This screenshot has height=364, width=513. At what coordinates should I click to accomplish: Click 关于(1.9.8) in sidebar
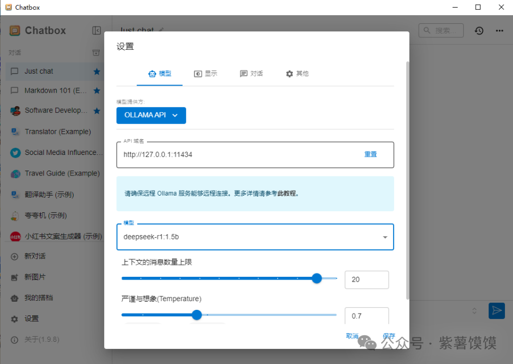[42, 340]
